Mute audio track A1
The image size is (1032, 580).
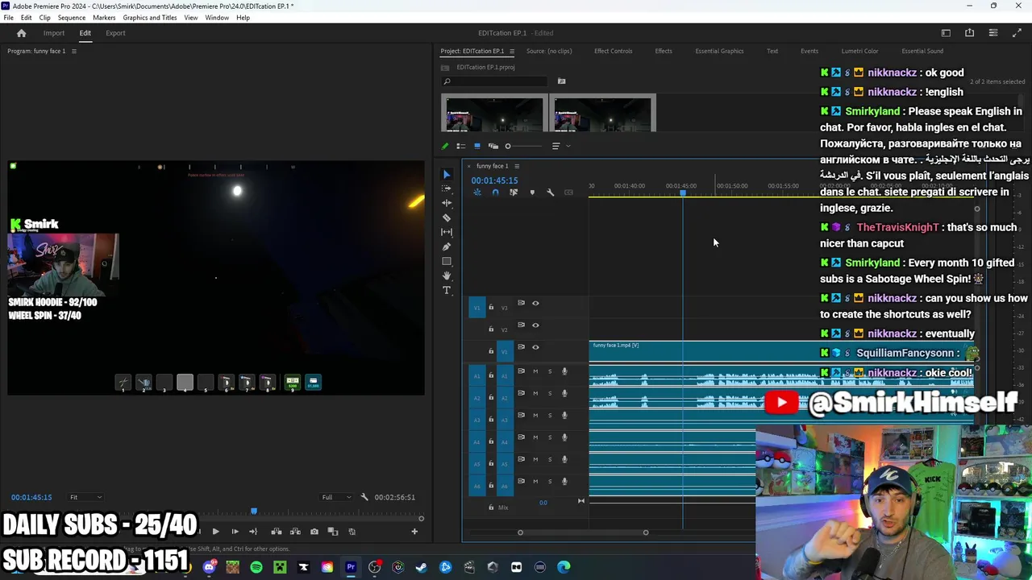pyautogui.click(x=535, y=371)
